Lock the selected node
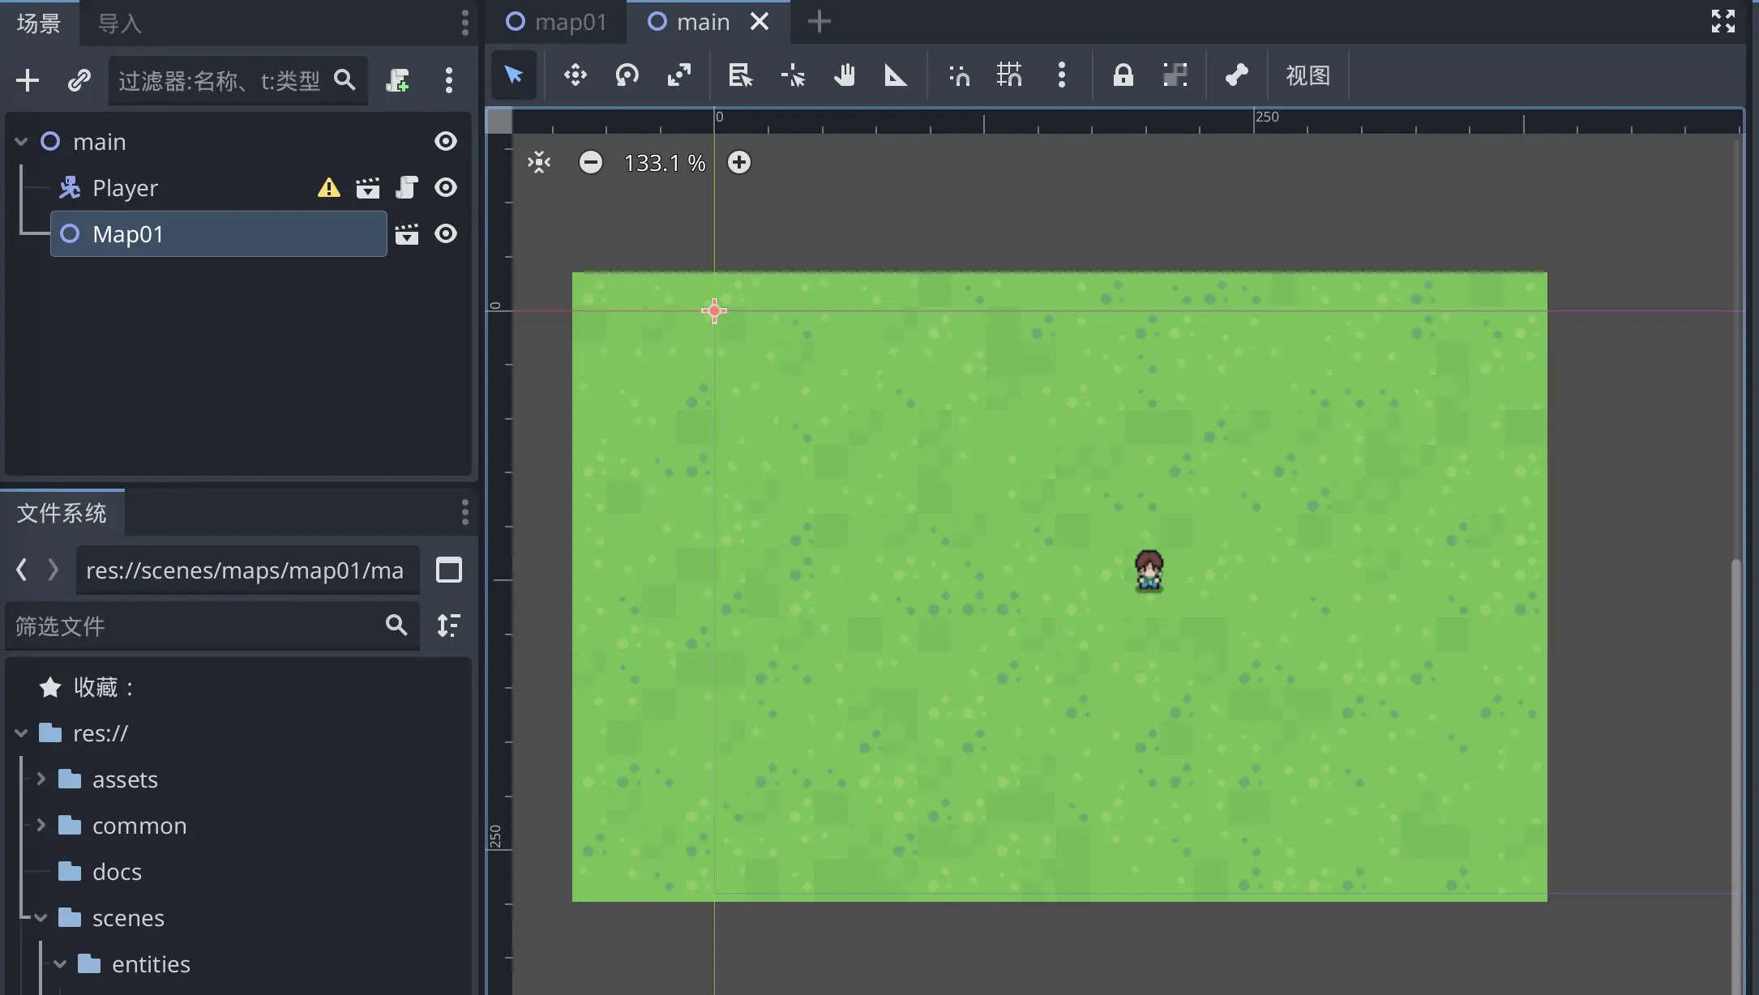The height and width of the screenshot is (995, 1759). click(x=1123, y=75)
